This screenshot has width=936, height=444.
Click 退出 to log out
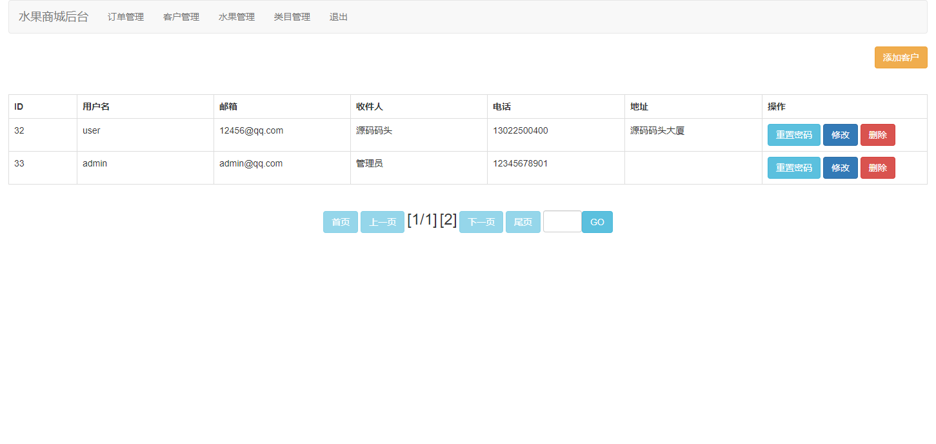point(339,17)
